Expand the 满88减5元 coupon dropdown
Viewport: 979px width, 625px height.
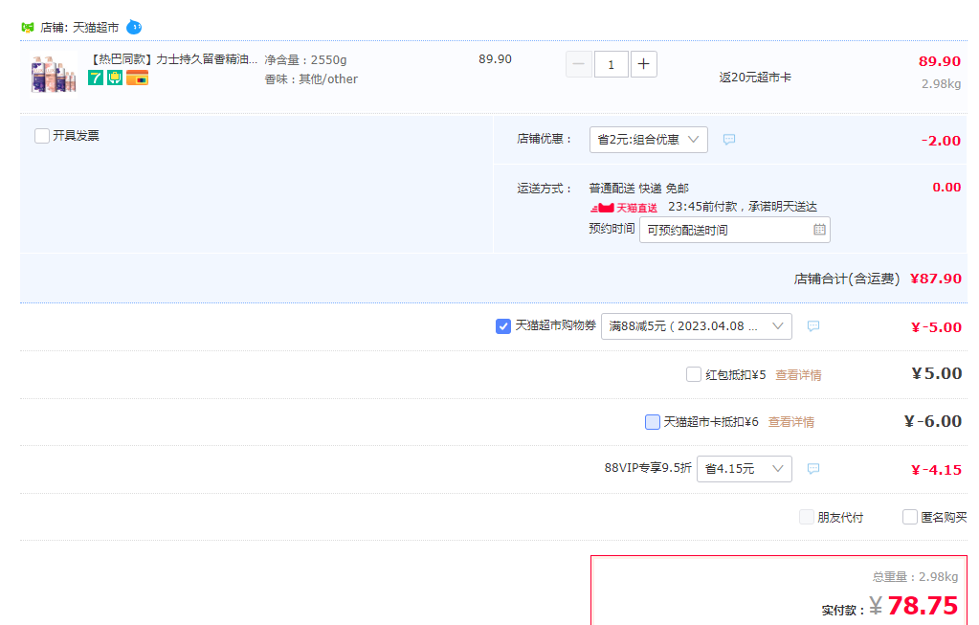point(696,326)
